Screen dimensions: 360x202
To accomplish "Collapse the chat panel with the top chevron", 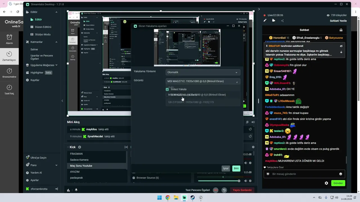I will tap(259, 9).
